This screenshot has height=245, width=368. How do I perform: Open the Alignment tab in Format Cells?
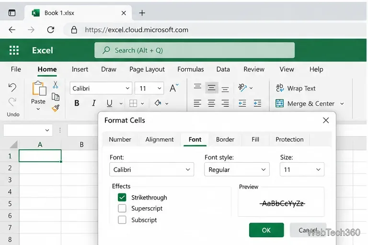click(160, 139)
